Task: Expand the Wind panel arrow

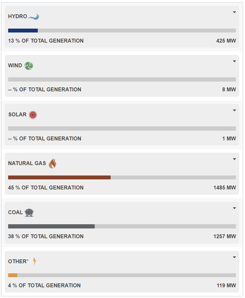Action: click(x=234, y=61)
